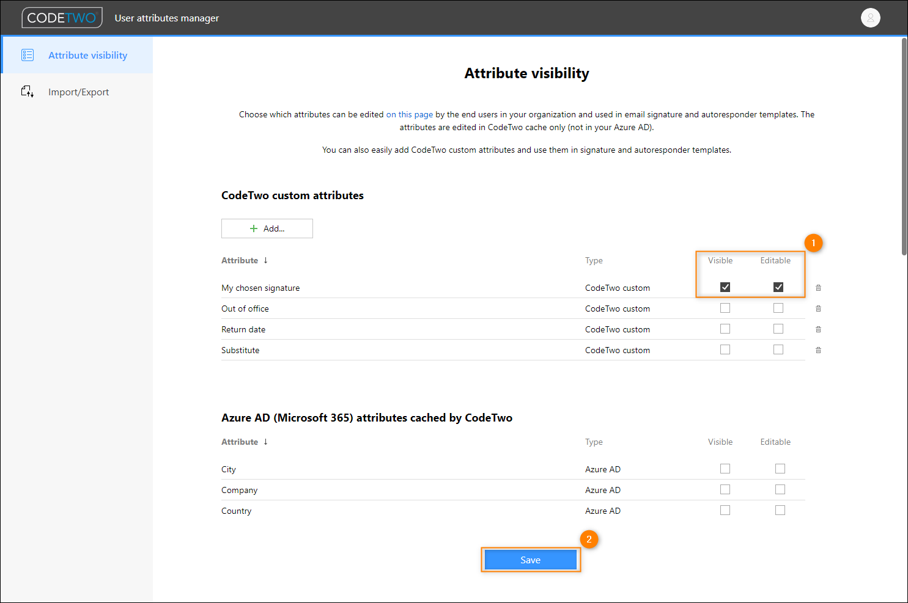Click 'CodeTwo custom' type for Substitute
Viewport: 908px width, 603px height.
pyautogui.click(x=618, y=350)
